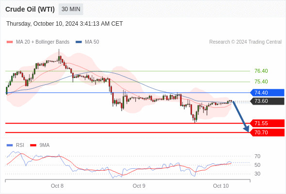Toggle the RSI legend label
286x194 pixels.
pyautogui.click(x=20, y=145)
